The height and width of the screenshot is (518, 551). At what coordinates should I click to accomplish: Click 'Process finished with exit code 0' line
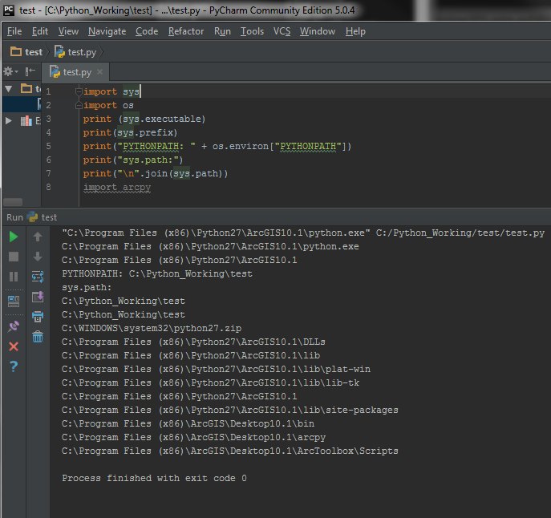pyautogui.click(x=154, y=478)
